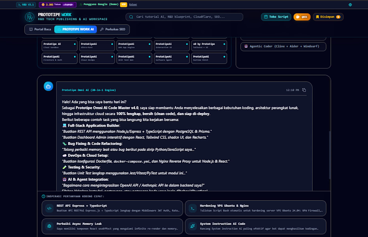
Task: Copy the Prototipe Omni AI message
Action: 304,90
